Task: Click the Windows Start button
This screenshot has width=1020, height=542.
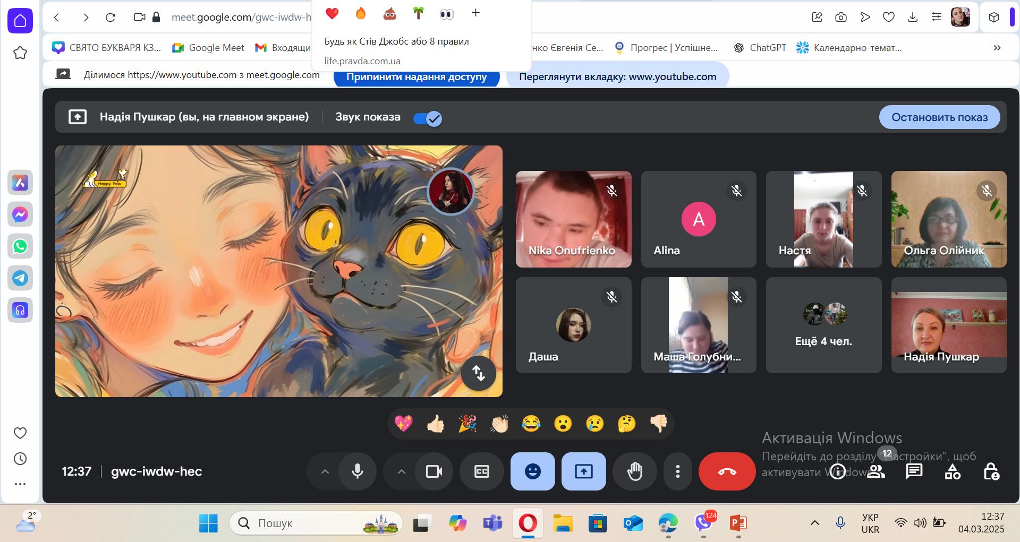Action: [208, 523]
